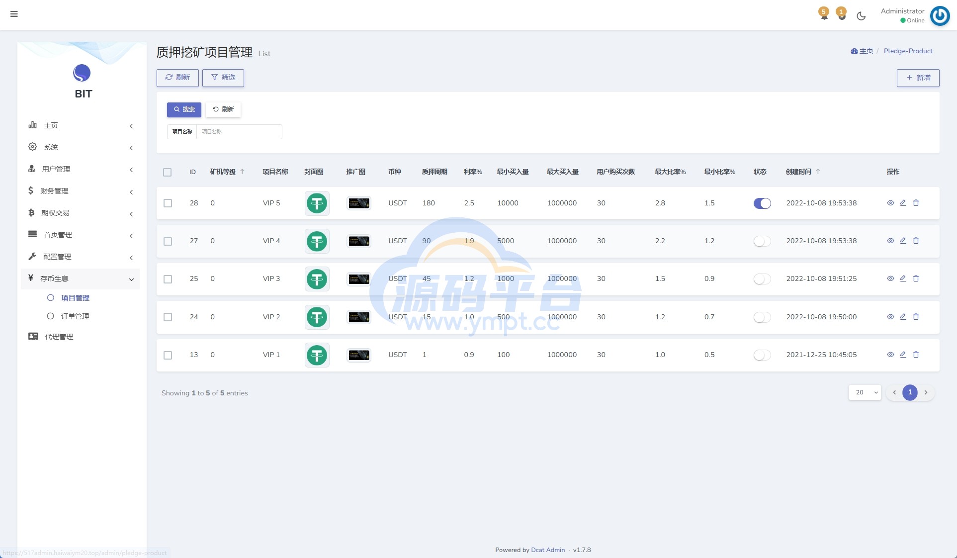957x558 pixels.
Task: Switch to dark mode with moon icon
Action: coord(861,16)
